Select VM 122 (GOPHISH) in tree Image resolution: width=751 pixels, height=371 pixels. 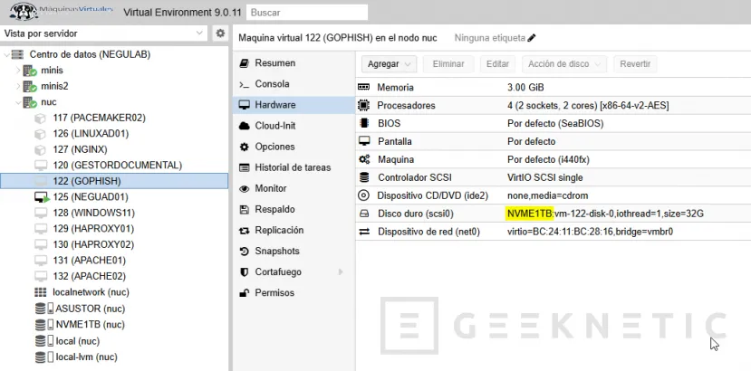(x=114, y=182)
